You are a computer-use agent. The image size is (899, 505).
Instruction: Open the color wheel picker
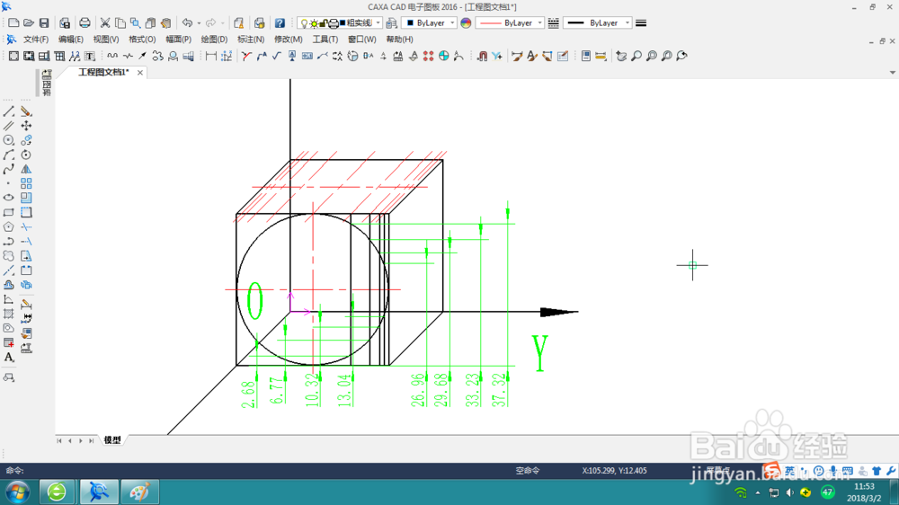[466, 23]
